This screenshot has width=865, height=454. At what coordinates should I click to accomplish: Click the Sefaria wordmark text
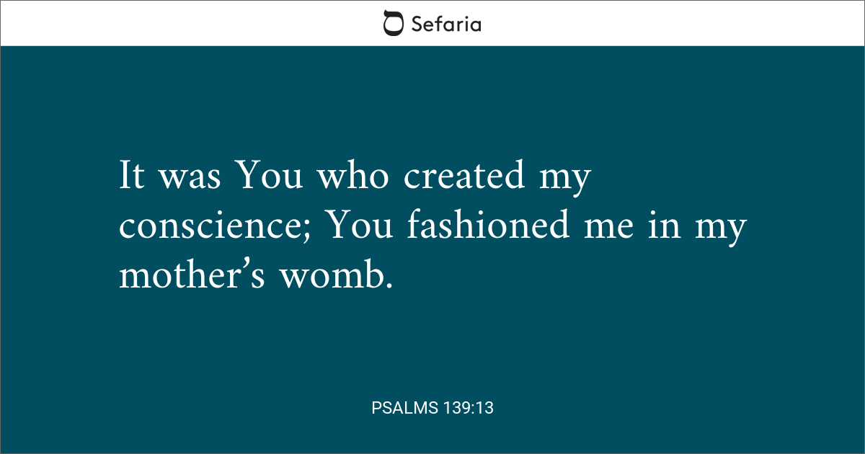(445, 24)
